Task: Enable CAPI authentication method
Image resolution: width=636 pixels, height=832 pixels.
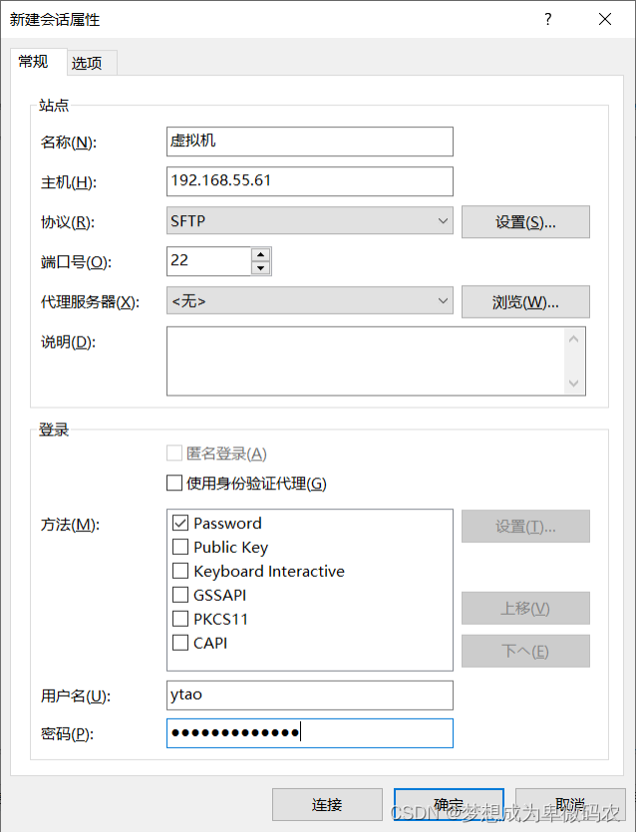Action: point(180,642)
